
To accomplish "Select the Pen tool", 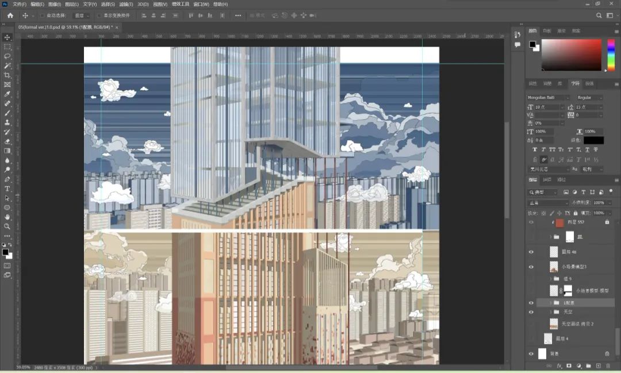I will point(7,179).
